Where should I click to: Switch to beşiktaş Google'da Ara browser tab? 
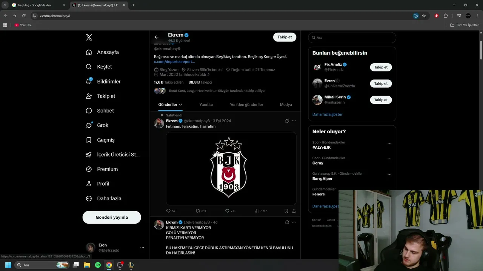click(38, 5)
